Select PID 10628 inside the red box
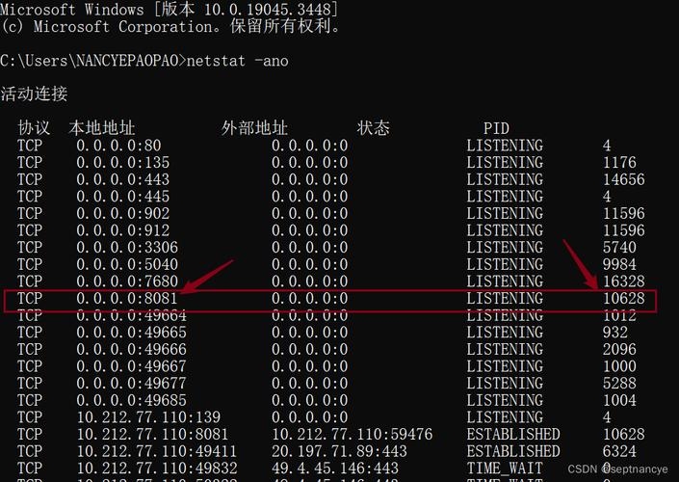679x482 pixels. (623, 299)
